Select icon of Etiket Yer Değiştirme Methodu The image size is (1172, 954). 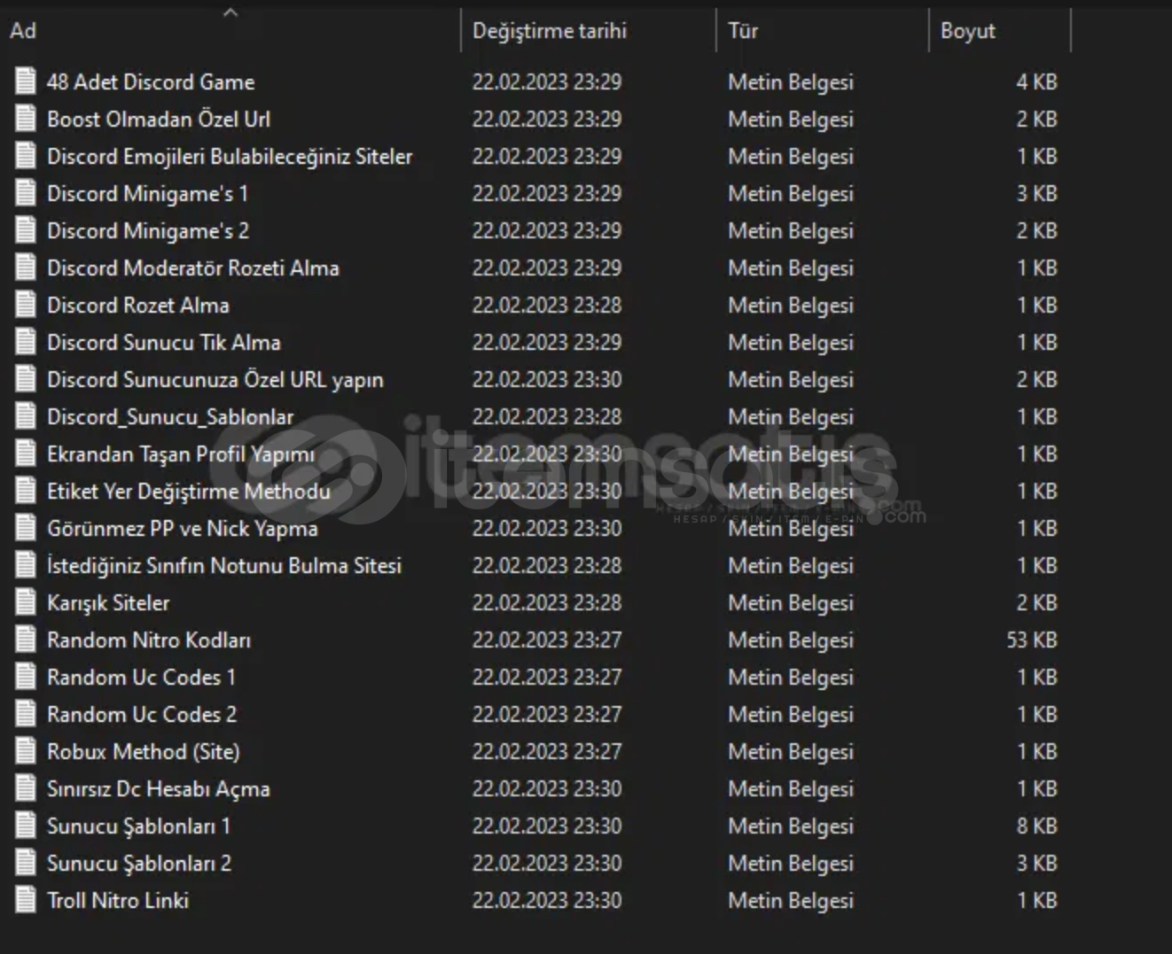click(x=26, y=491)
